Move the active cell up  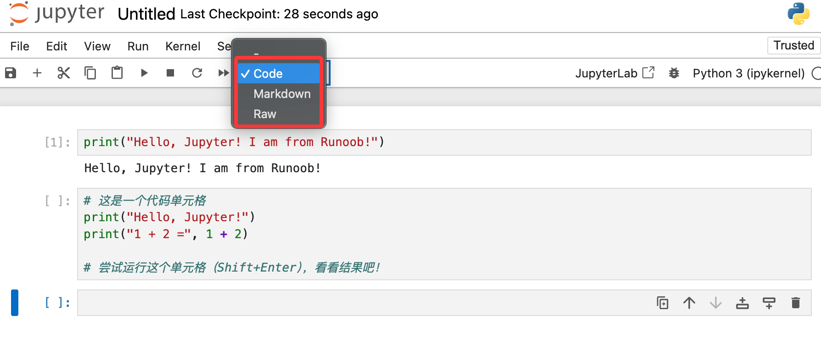point(689,303)
